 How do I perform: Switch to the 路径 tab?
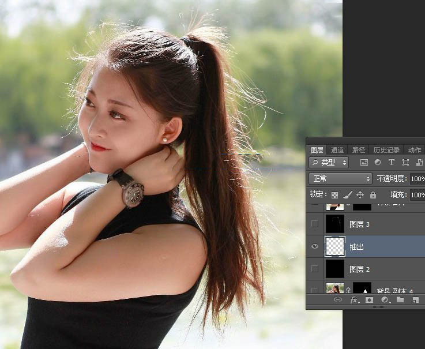click(x=358, y=150)
